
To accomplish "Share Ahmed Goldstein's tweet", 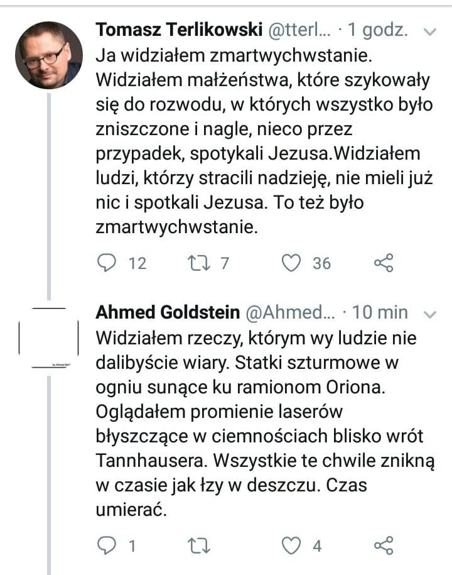I will point(384,546).
